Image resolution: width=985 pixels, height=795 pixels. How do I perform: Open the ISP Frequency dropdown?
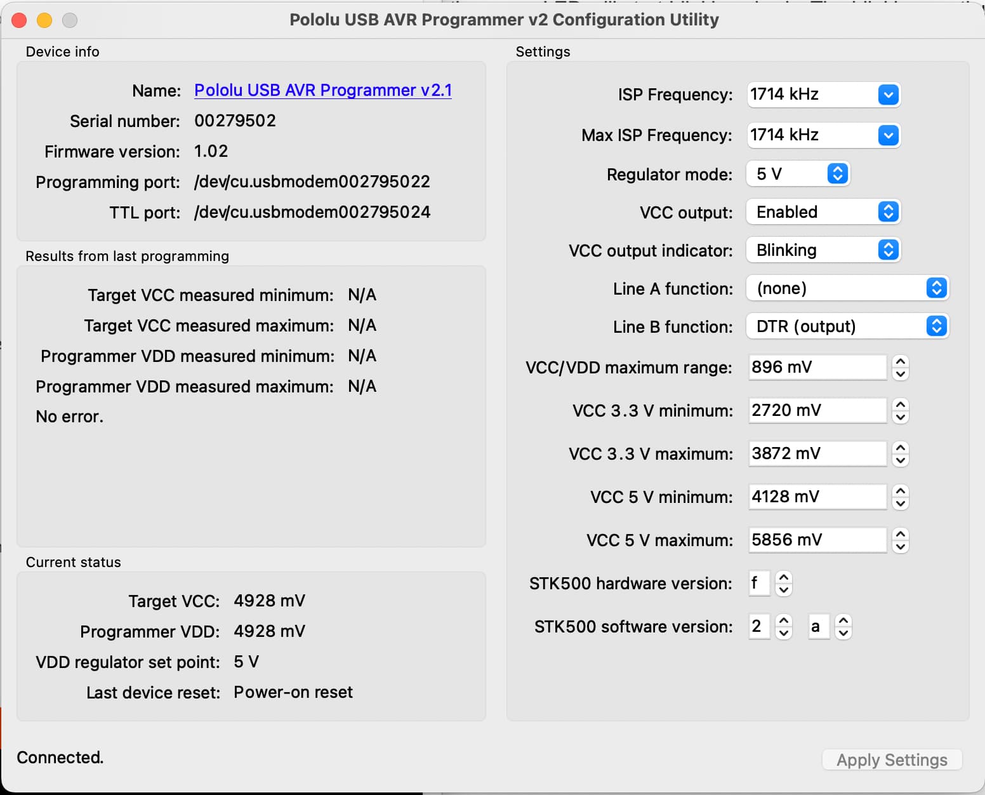[823, 95]
